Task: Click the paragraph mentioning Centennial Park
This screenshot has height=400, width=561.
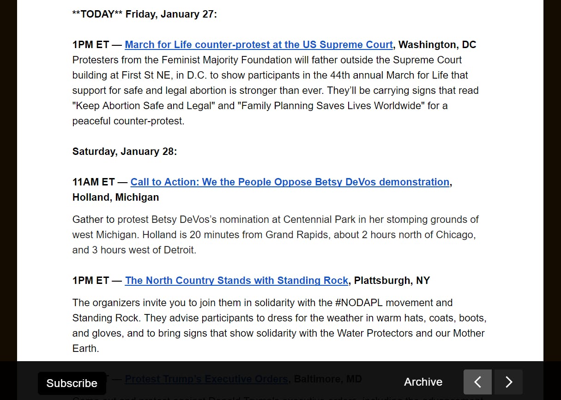Action: [x=276, y=235]
